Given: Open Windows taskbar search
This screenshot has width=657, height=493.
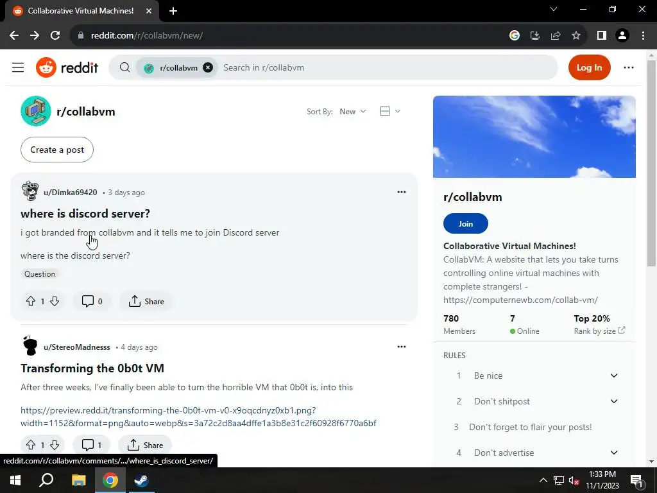Looking at the screenshot, I should coord(46,480).
